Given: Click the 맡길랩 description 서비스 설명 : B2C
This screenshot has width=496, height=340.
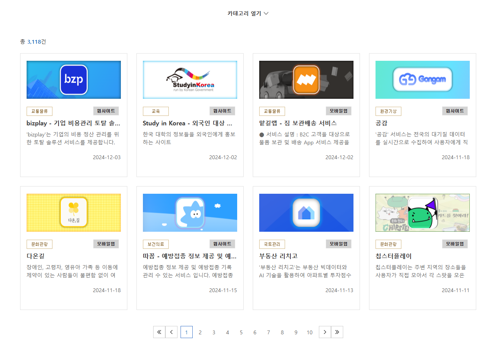Looking at the screenshot, I should pyautogui.click(x=305, y=138).
